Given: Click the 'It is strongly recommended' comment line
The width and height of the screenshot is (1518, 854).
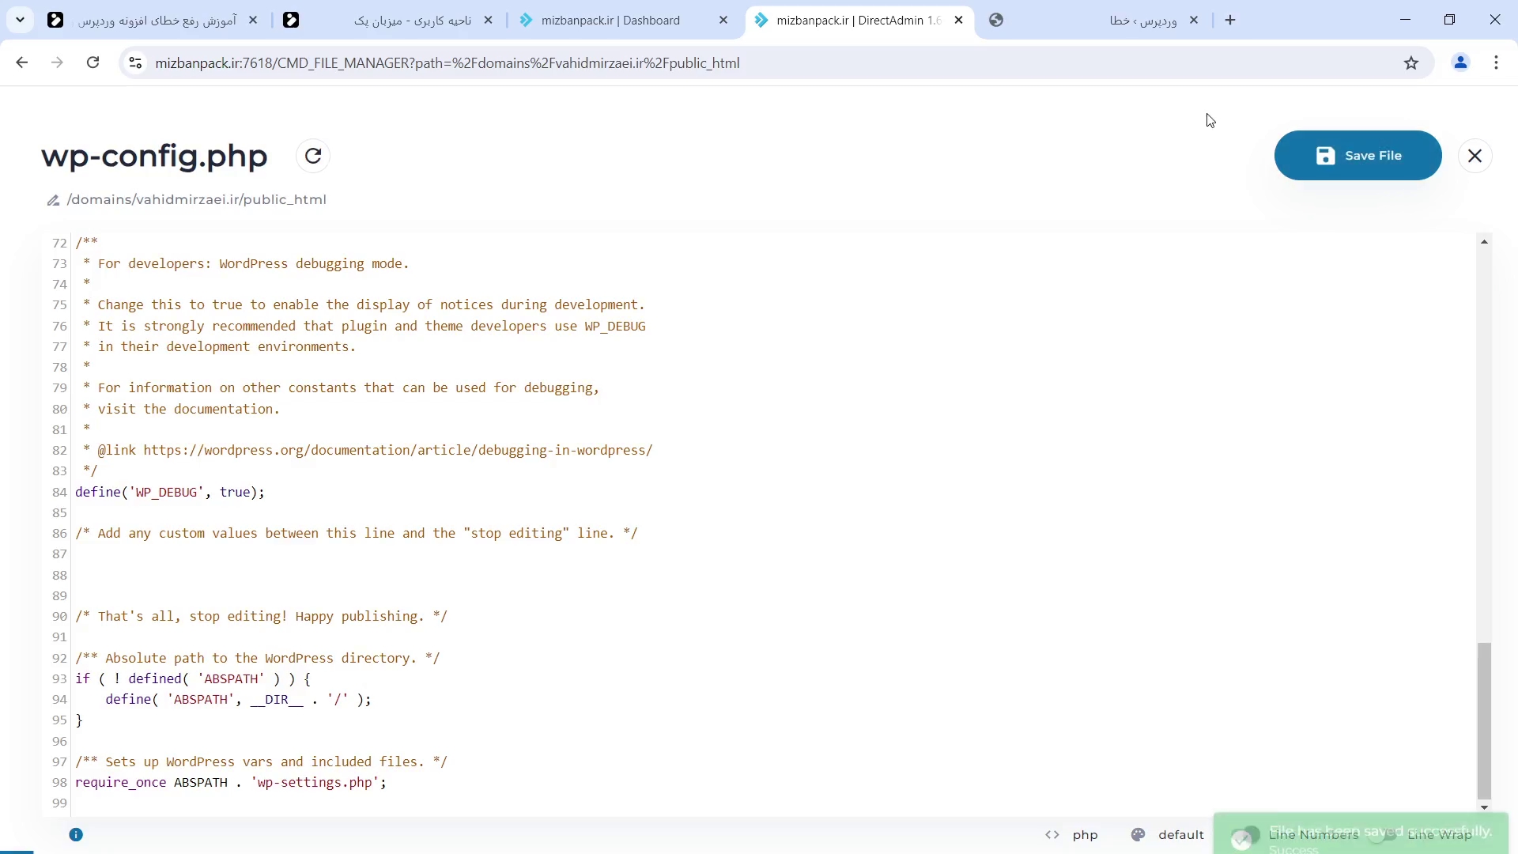Looking at the screenshot, I should 364,327.
